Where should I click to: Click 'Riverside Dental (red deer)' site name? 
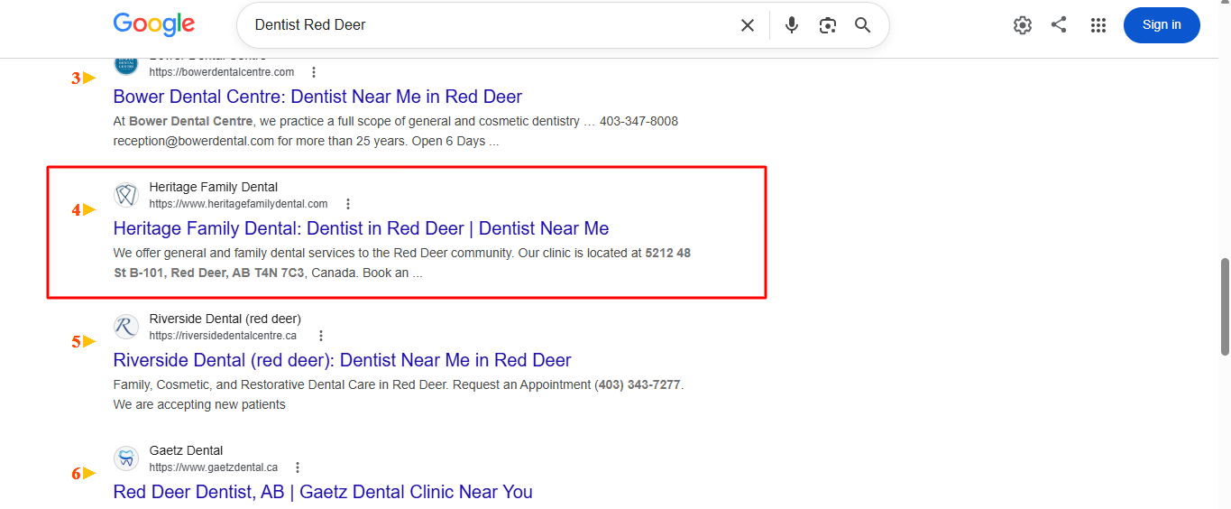pyautogui.click(x=225, y=319)
